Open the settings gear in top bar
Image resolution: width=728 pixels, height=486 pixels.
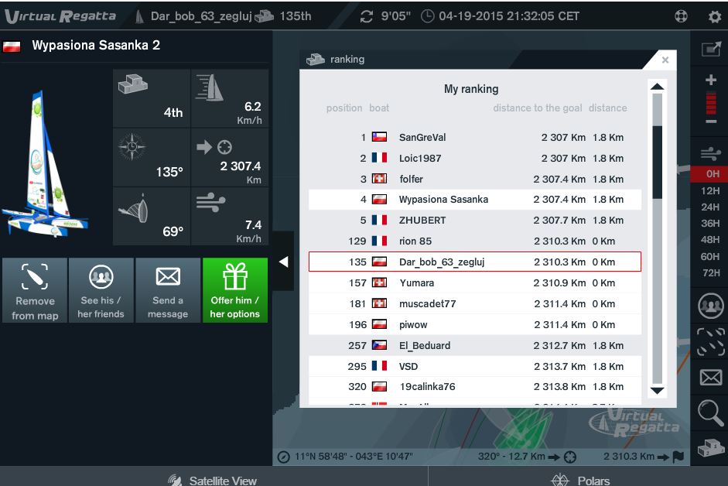point(715,16)
